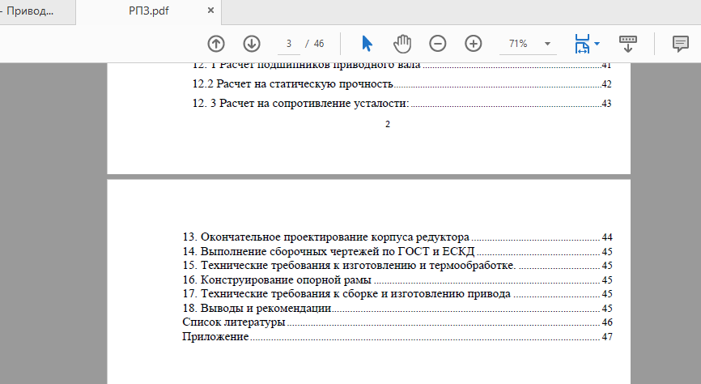Click the fit-to-width page icon
Viewport: 701px width, 384px height.
click(581, 44)
